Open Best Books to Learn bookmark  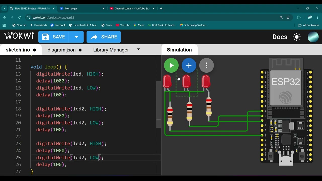(162, 25)
